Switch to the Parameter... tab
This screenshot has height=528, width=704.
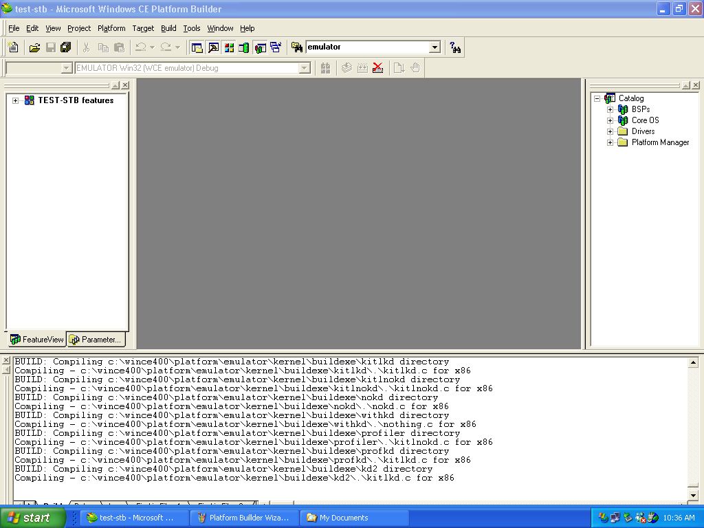click(x=96, y=340)
